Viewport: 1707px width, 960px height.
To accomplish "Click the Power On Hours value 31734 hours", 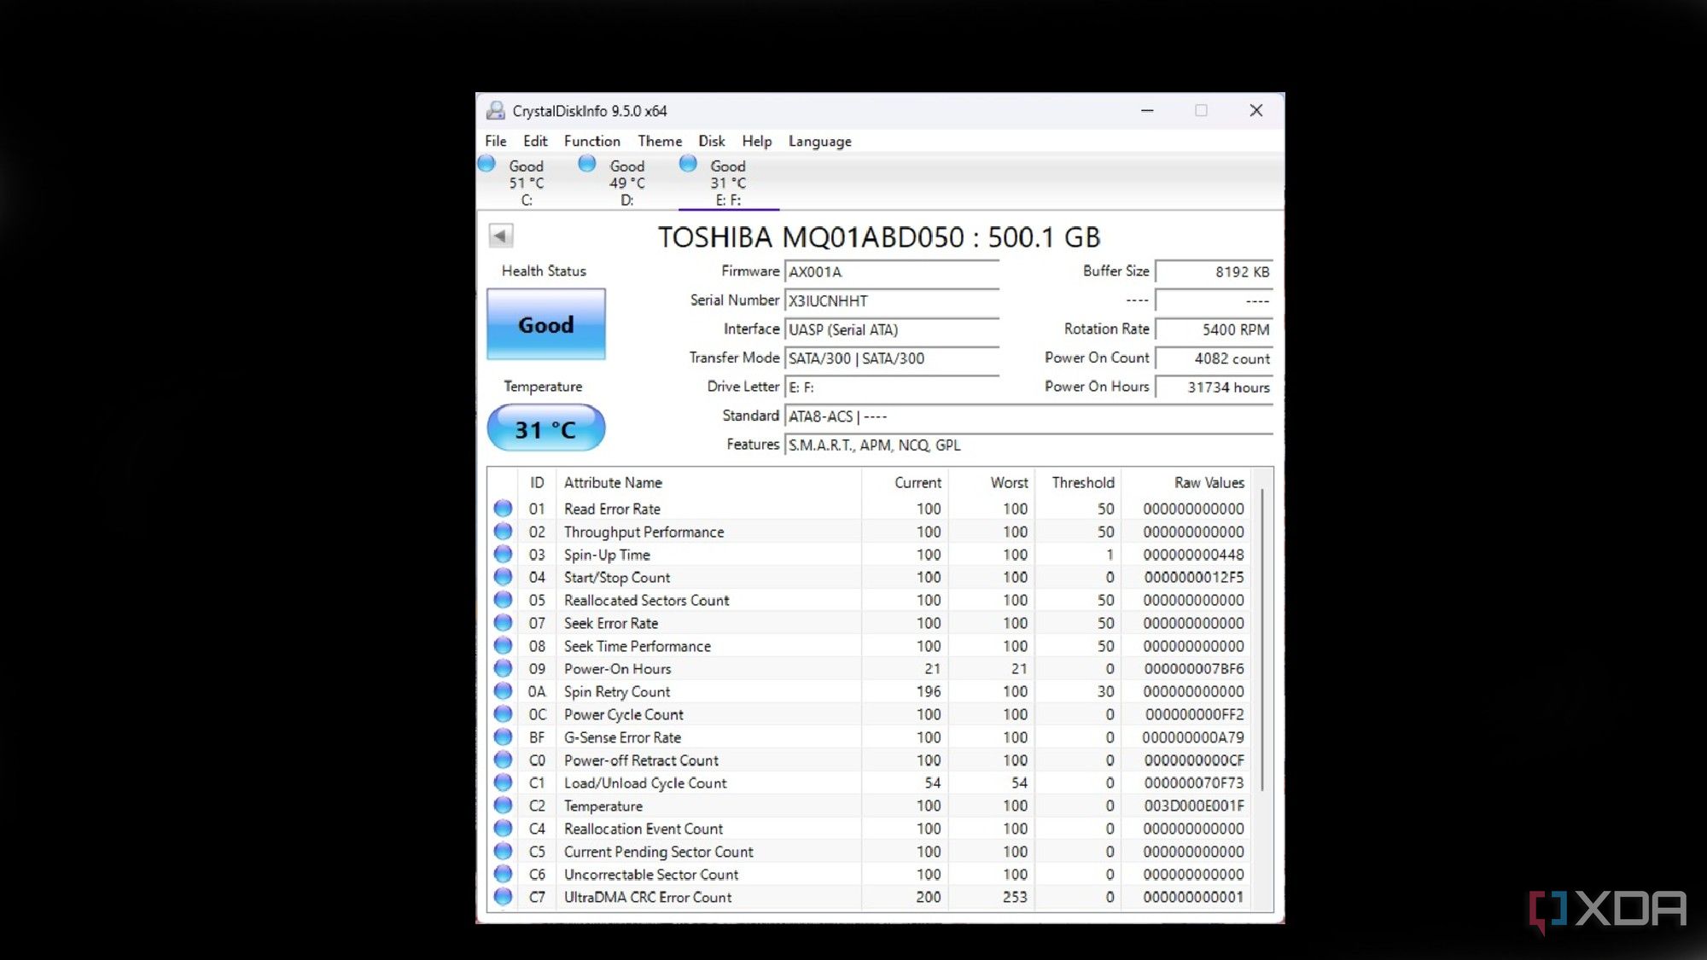I will pyautogui.click(x=1214, y=387).
